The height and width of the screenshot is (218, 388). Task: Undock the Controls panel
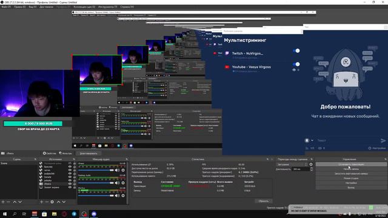(386, 159)
